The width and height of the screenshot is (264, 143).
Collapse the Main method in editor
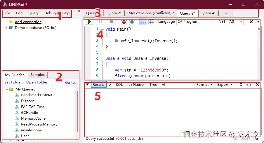click(x=103, y=29)
